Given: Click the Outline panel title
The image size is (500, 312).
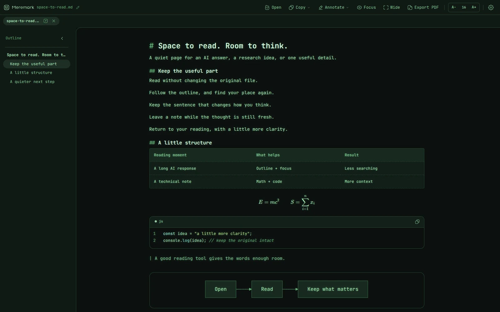Looking at the screenshot, I should point(13,38).
